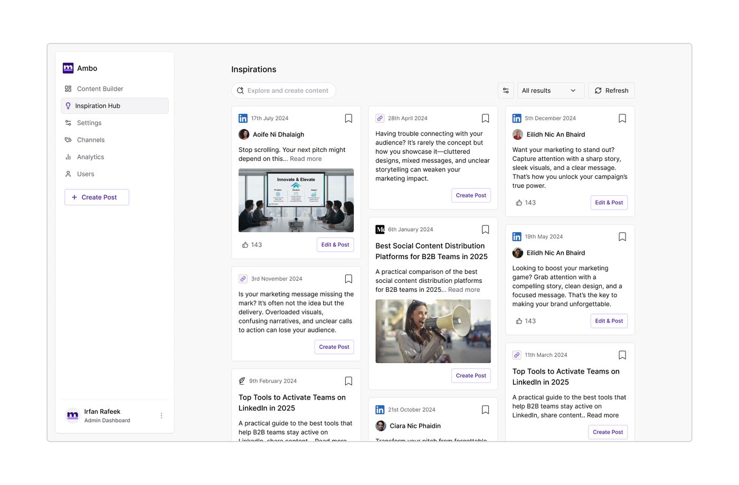Like the 5th December 2024 post via thumbs-up
The width and height of the screenshot is (739, 485).
point(519,203)
